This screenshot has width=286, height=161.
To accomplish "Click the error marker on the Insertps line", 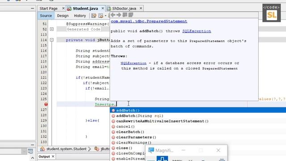I will pos(46,104).
